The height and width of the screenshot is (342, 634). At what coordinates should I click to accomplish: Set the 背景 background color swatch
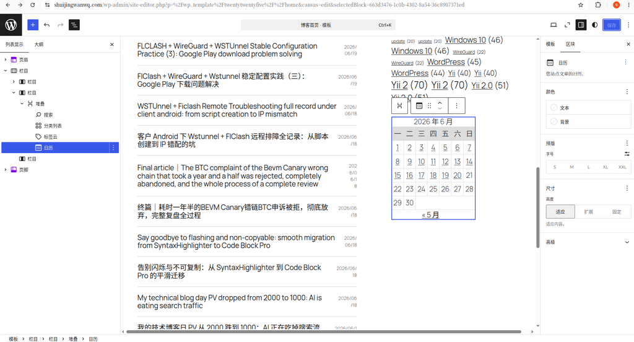tap(588, 121)
